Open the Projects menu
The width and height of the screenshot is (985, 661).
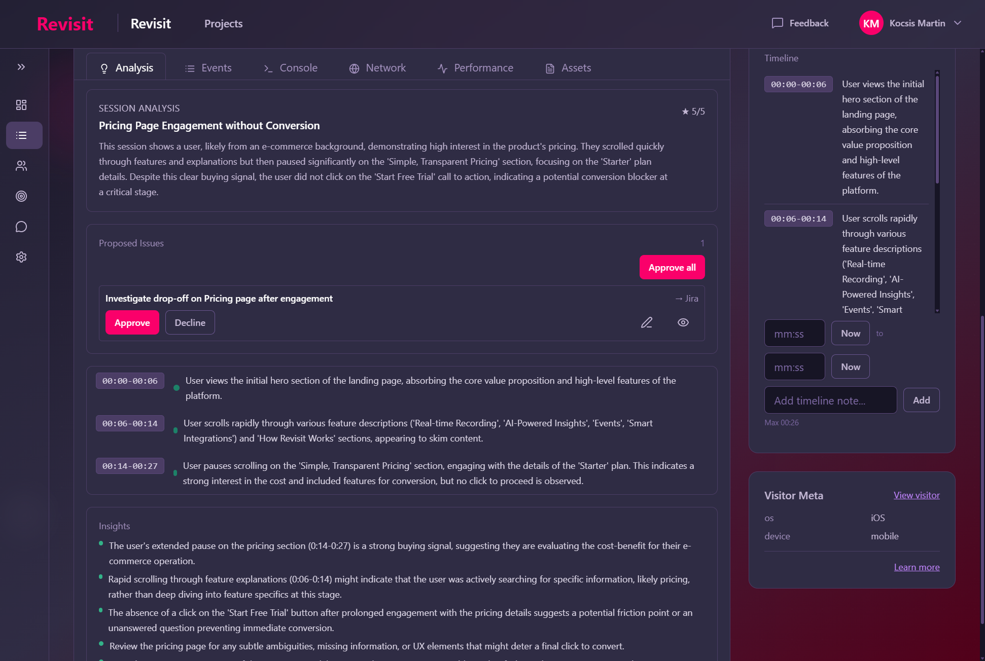click(223, 23)
